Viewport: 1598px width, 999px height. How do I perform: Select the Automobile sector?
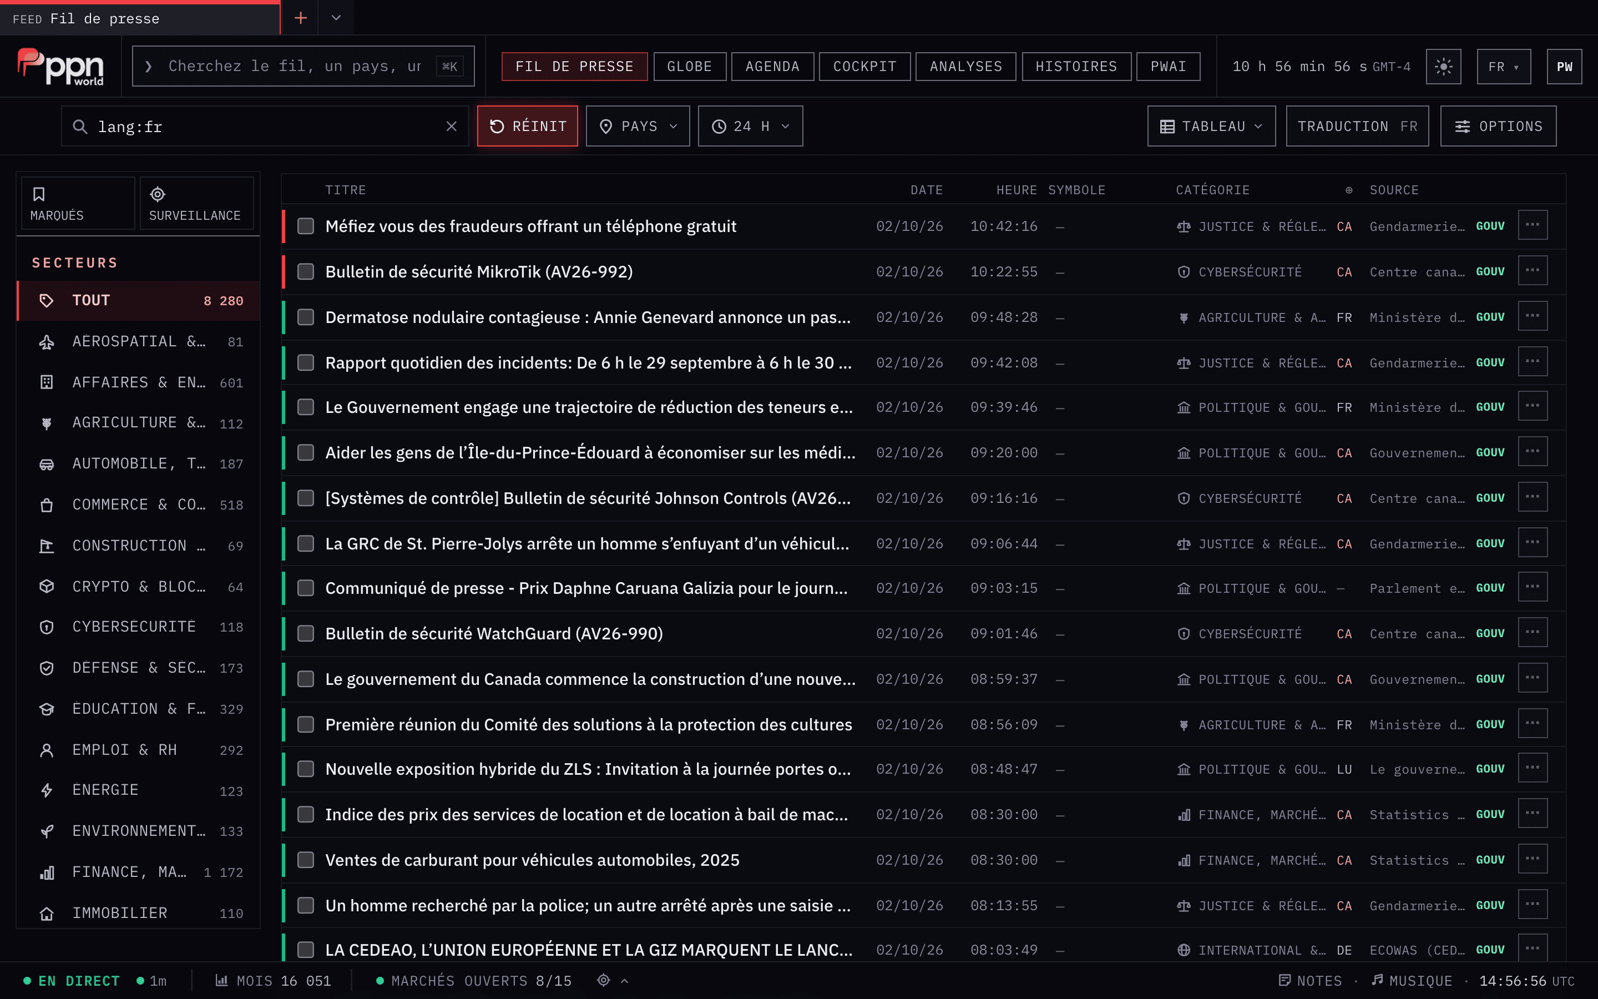139,464
